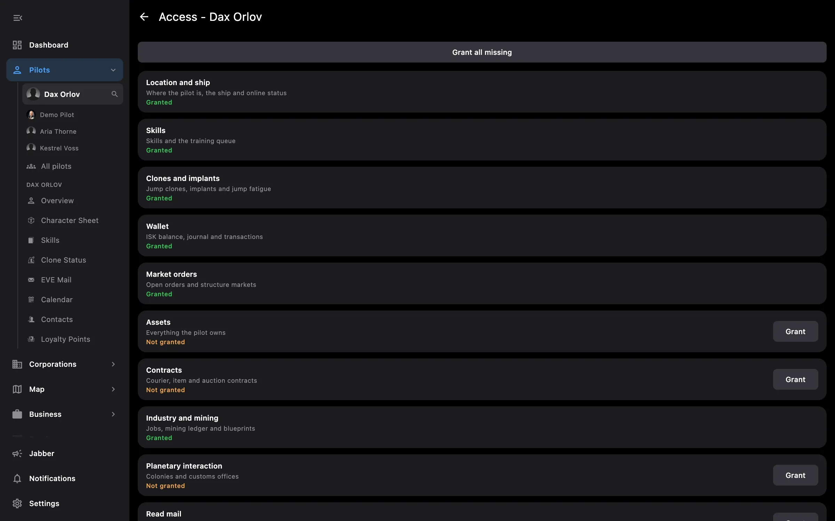
Task: Open the Skills book icon
Action: coord(31,240)
